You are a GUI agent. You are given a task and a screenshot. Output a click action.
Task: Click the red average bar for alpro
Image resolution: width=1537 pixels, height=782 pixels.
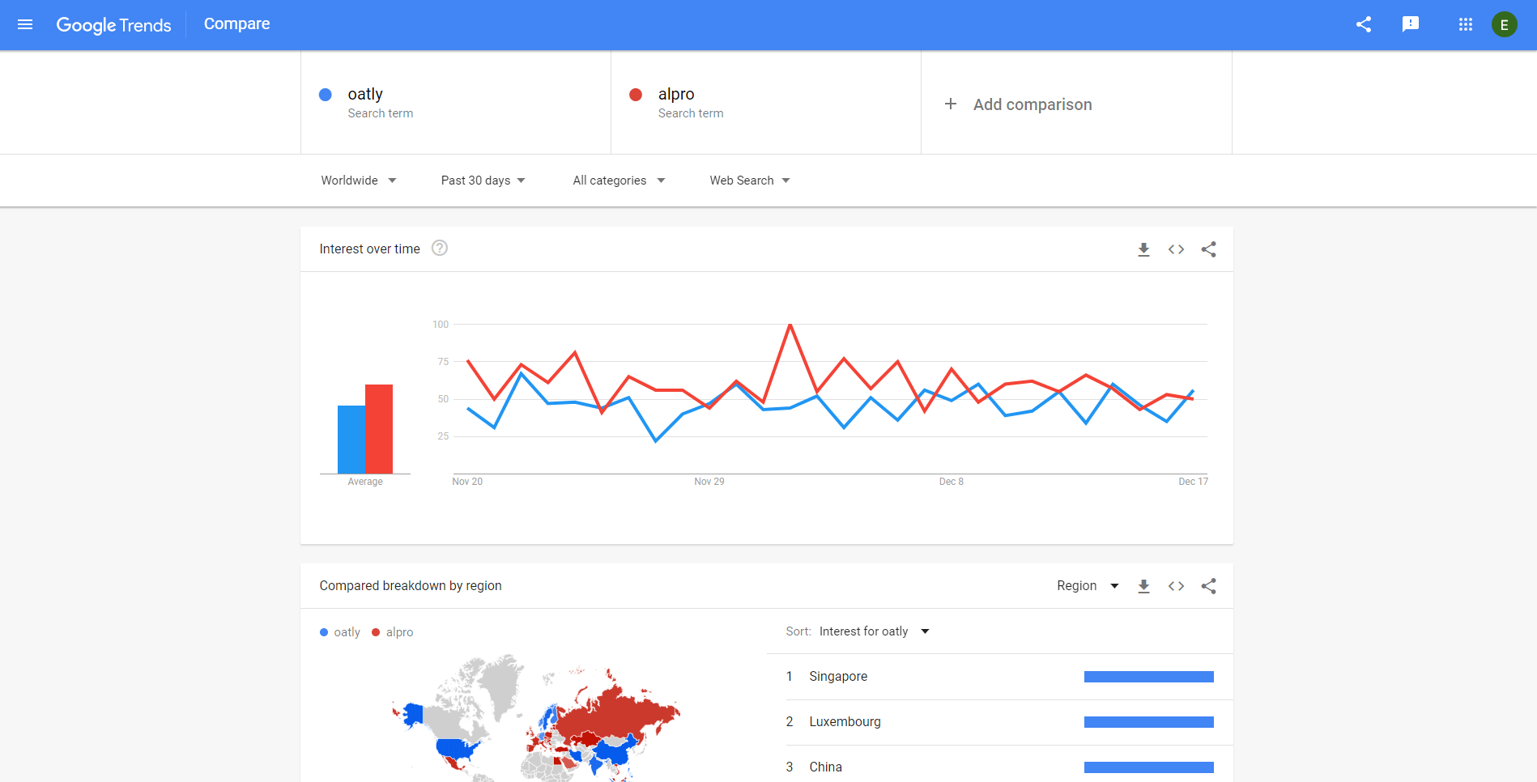tap(379, 429)
